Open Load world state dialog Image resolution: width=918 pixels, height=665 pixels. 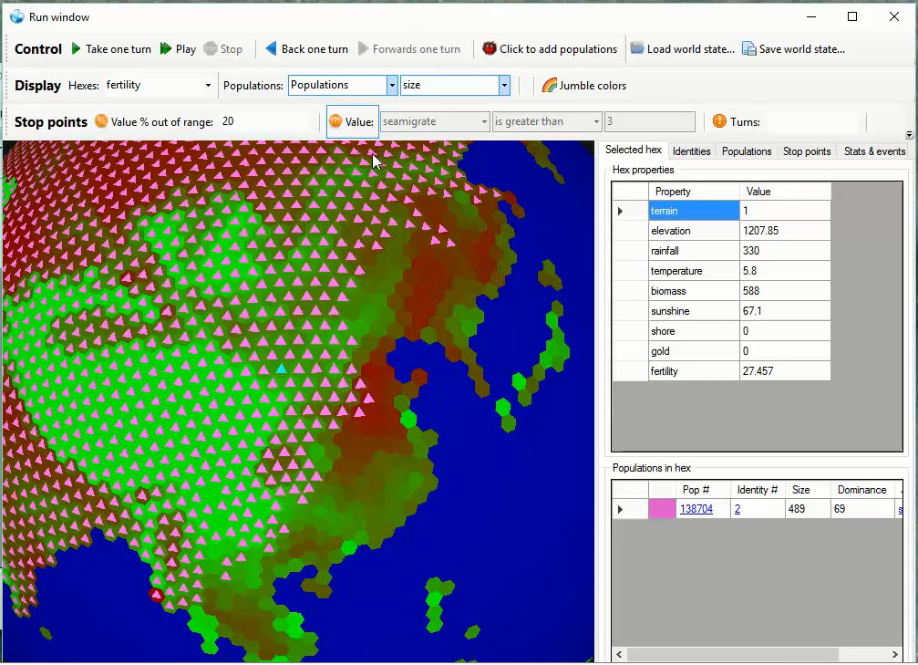(x=682, y=49)
